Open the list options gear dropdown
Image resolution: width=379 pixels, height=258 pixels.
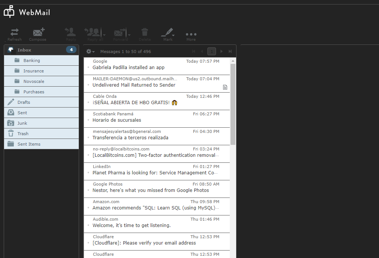click(89, 52)
